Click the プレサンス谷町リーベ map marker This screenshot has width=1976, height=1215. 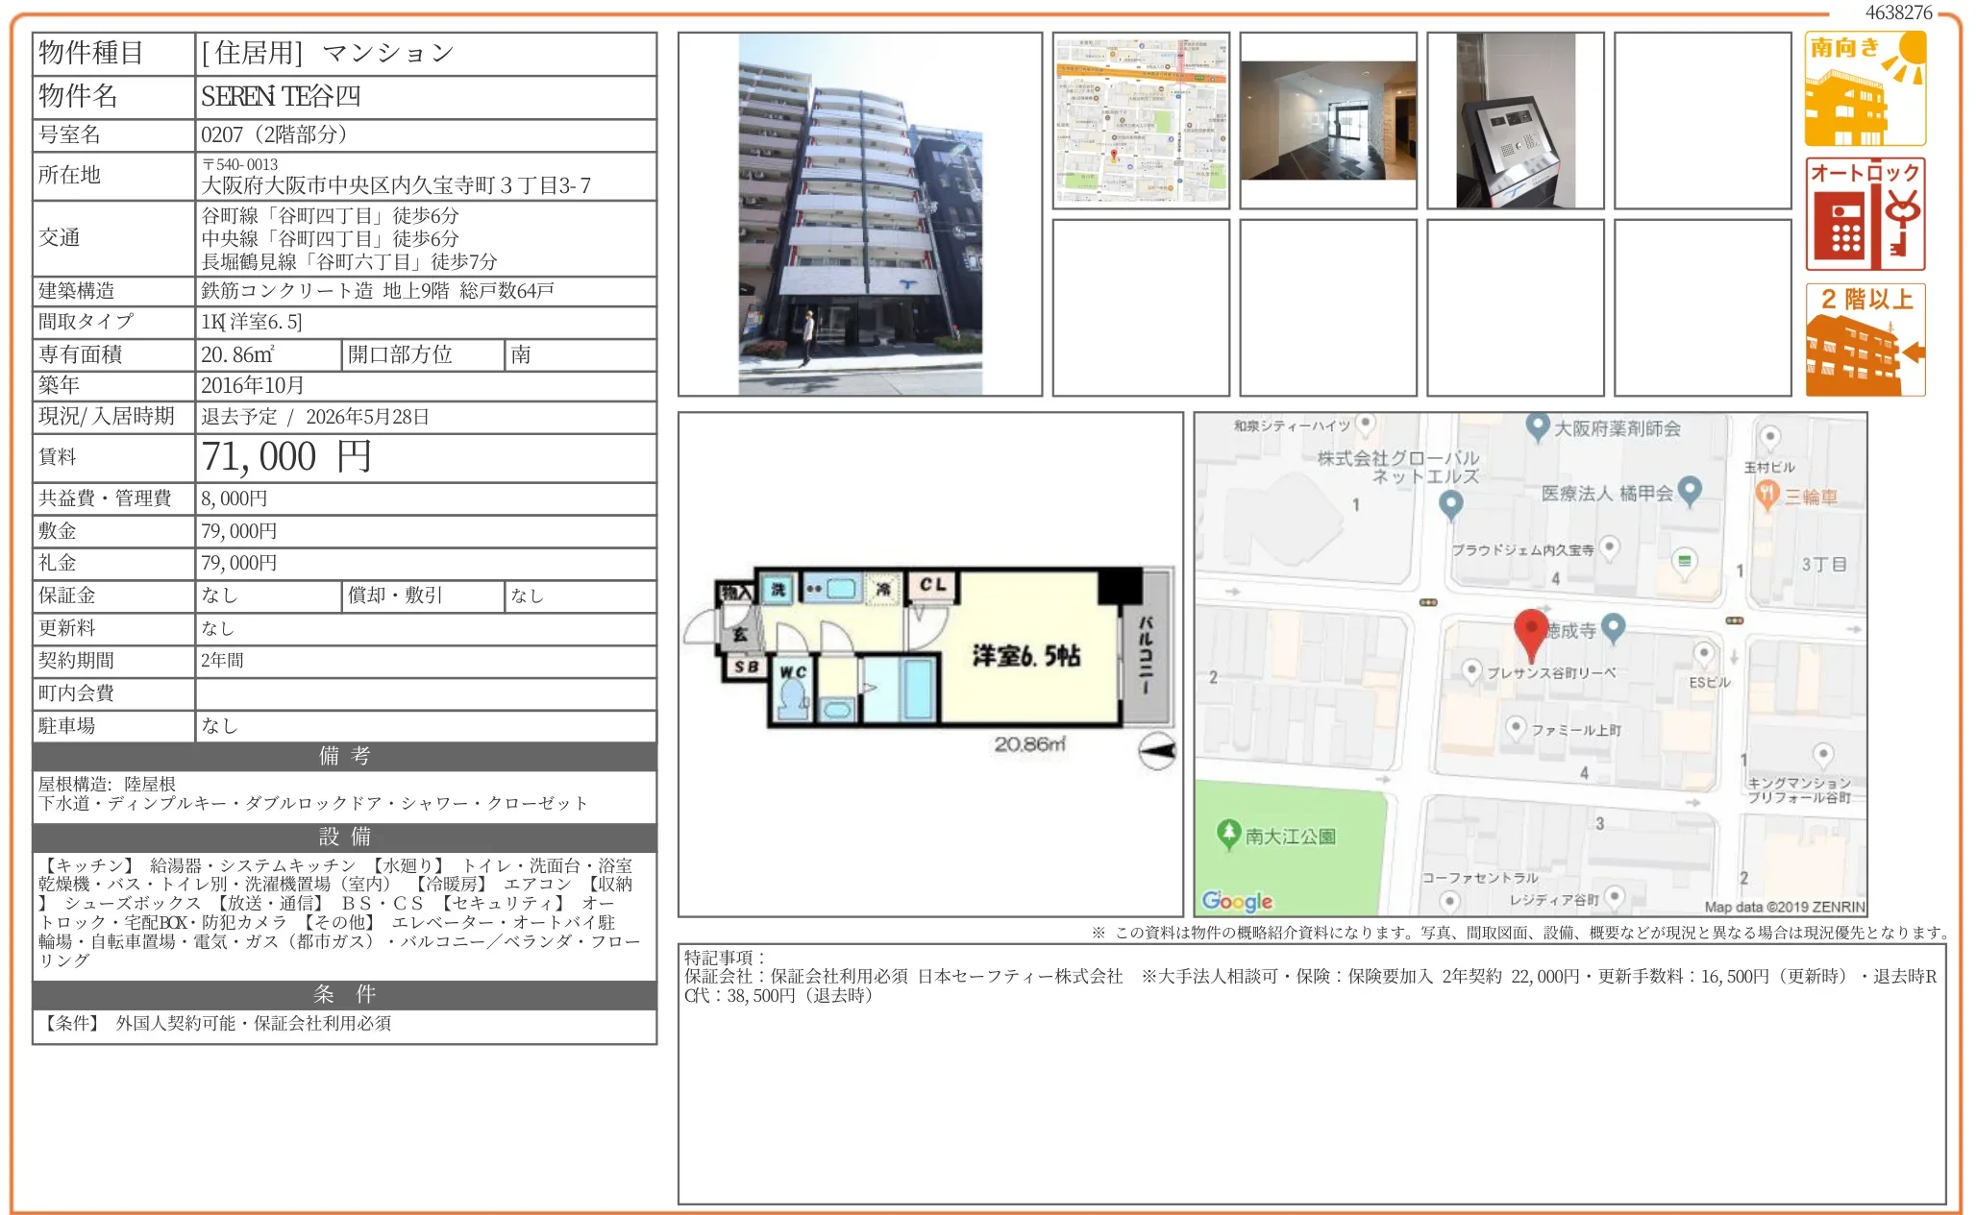[x=1473, y=672]
